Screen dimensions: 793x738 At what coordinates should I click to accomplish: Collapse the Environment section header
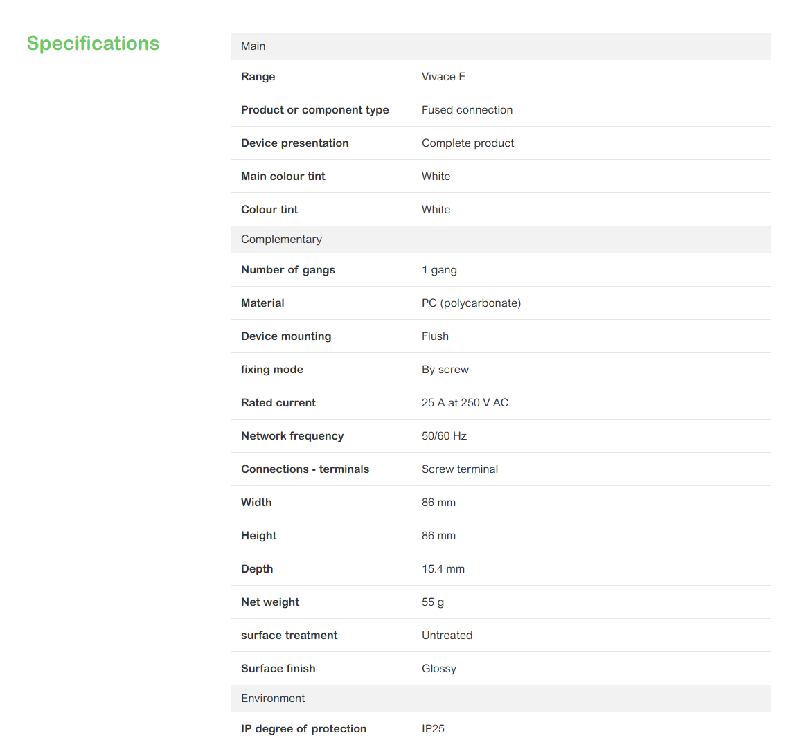click(500, 699)
